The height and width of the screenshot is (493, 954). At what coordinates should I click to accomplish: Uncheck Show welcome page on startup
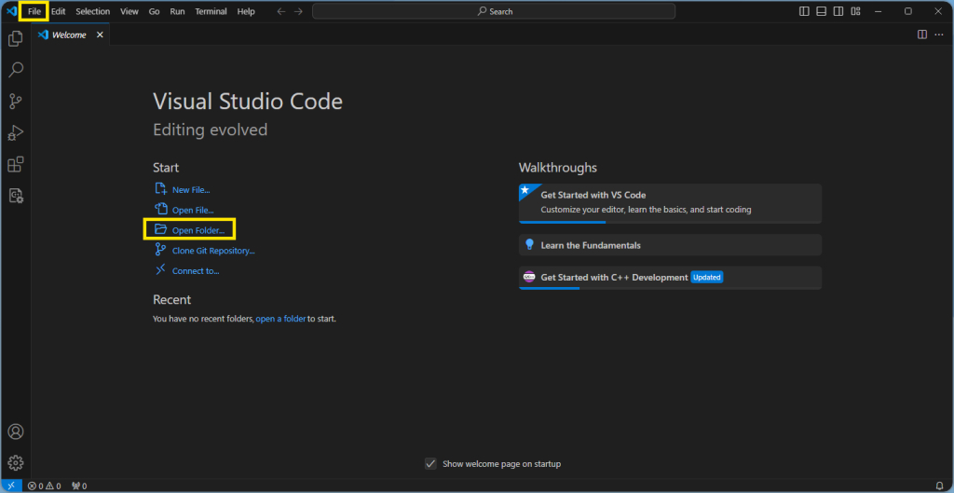[x=430, y=464]
